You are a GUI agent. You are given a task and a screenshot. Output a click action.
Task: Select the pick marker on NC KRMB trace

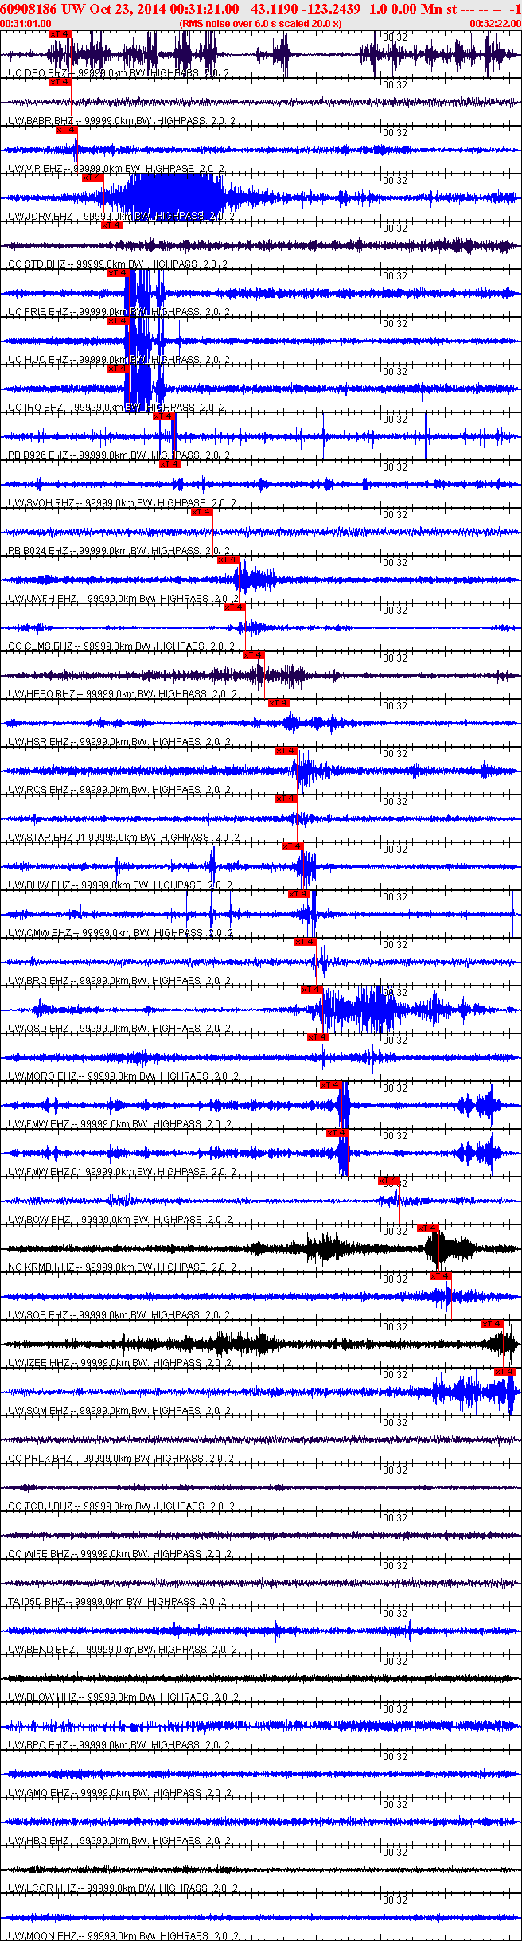click(427, 1228)
